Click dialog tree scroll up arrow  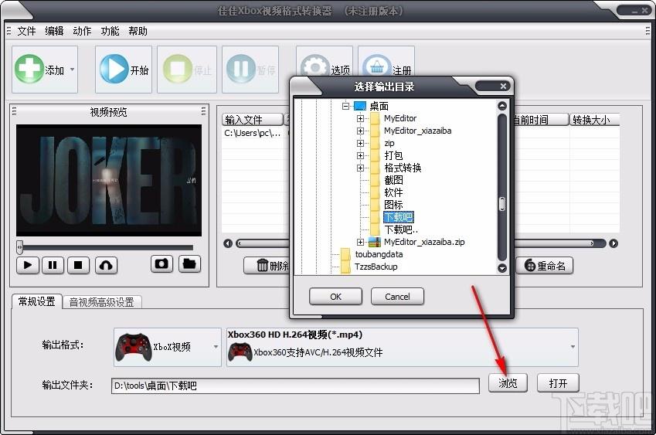(x=502, y=107)
